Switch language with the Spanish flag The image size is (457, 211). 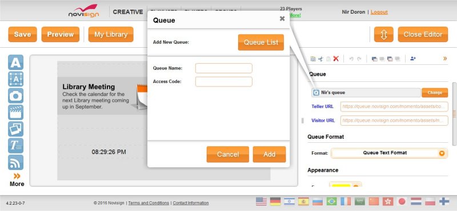pyautogui.click(x=303, y=201)
